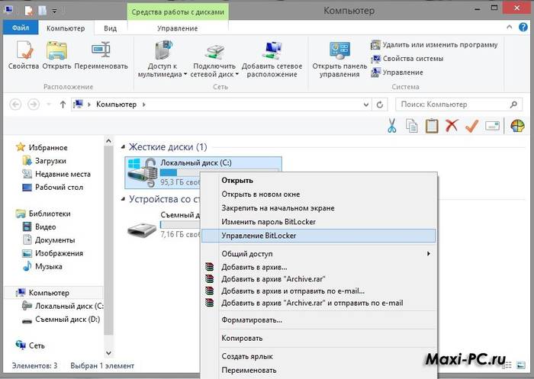Switch to the Вид ribbon tab
534x379 pixels.
click(x=110, y=28)
